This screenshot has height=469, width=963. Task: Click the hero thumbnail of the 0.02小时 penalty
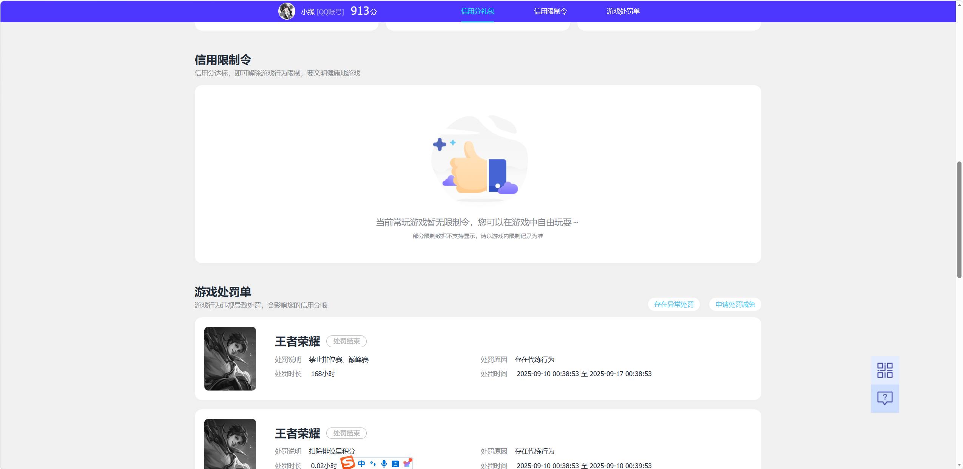point(230,444)
